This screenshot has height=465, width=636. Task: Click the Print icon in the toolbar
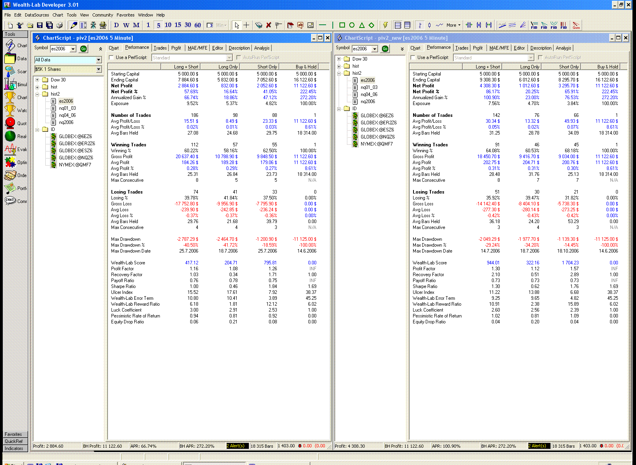[x=59, y=25]
